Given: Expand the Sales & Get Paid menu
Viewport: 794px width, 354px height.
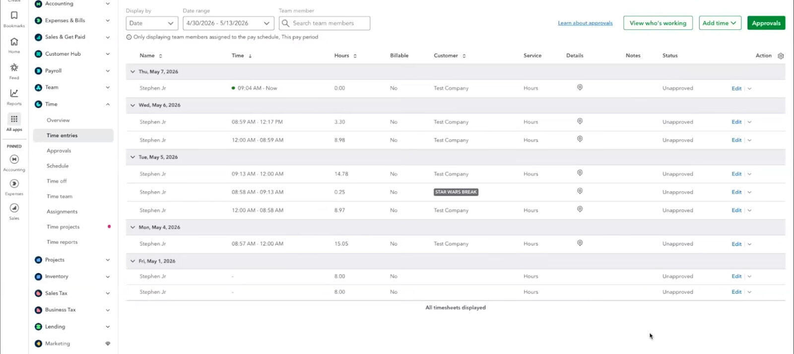Looking at the screenshot, I should [108, 37].
